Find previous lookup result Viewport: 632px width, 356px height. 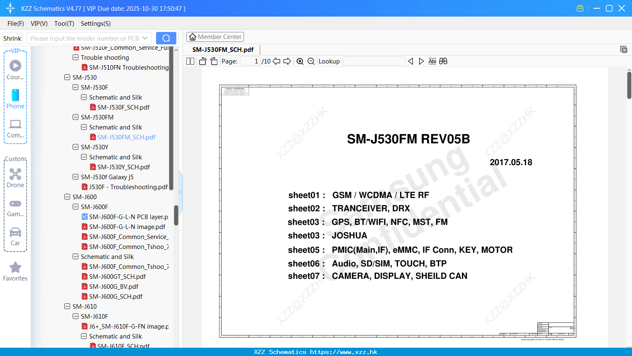(x=410, y=61)
